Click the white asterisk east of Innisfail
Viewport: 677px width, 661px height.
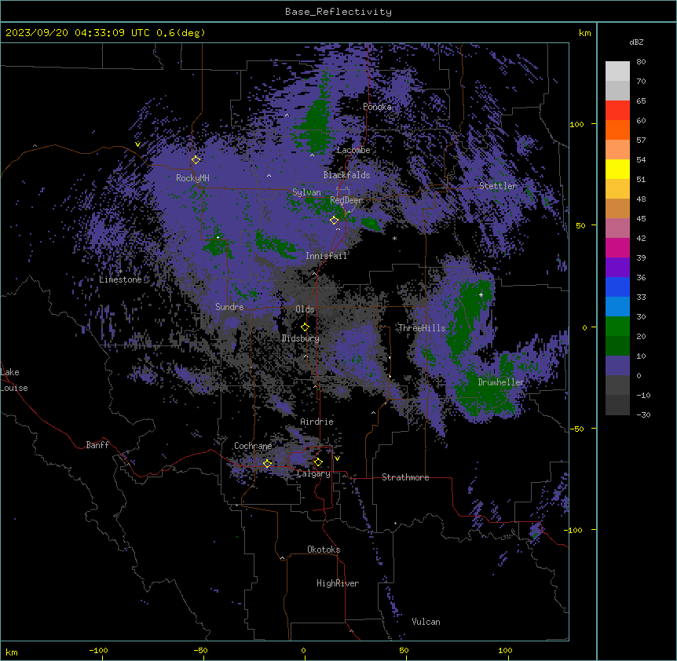point(394,238)
